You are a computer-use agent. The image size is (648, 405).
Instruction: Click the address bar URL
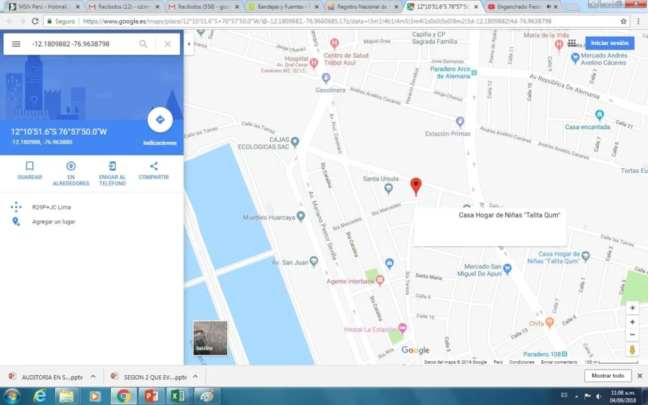click(317, 21)
